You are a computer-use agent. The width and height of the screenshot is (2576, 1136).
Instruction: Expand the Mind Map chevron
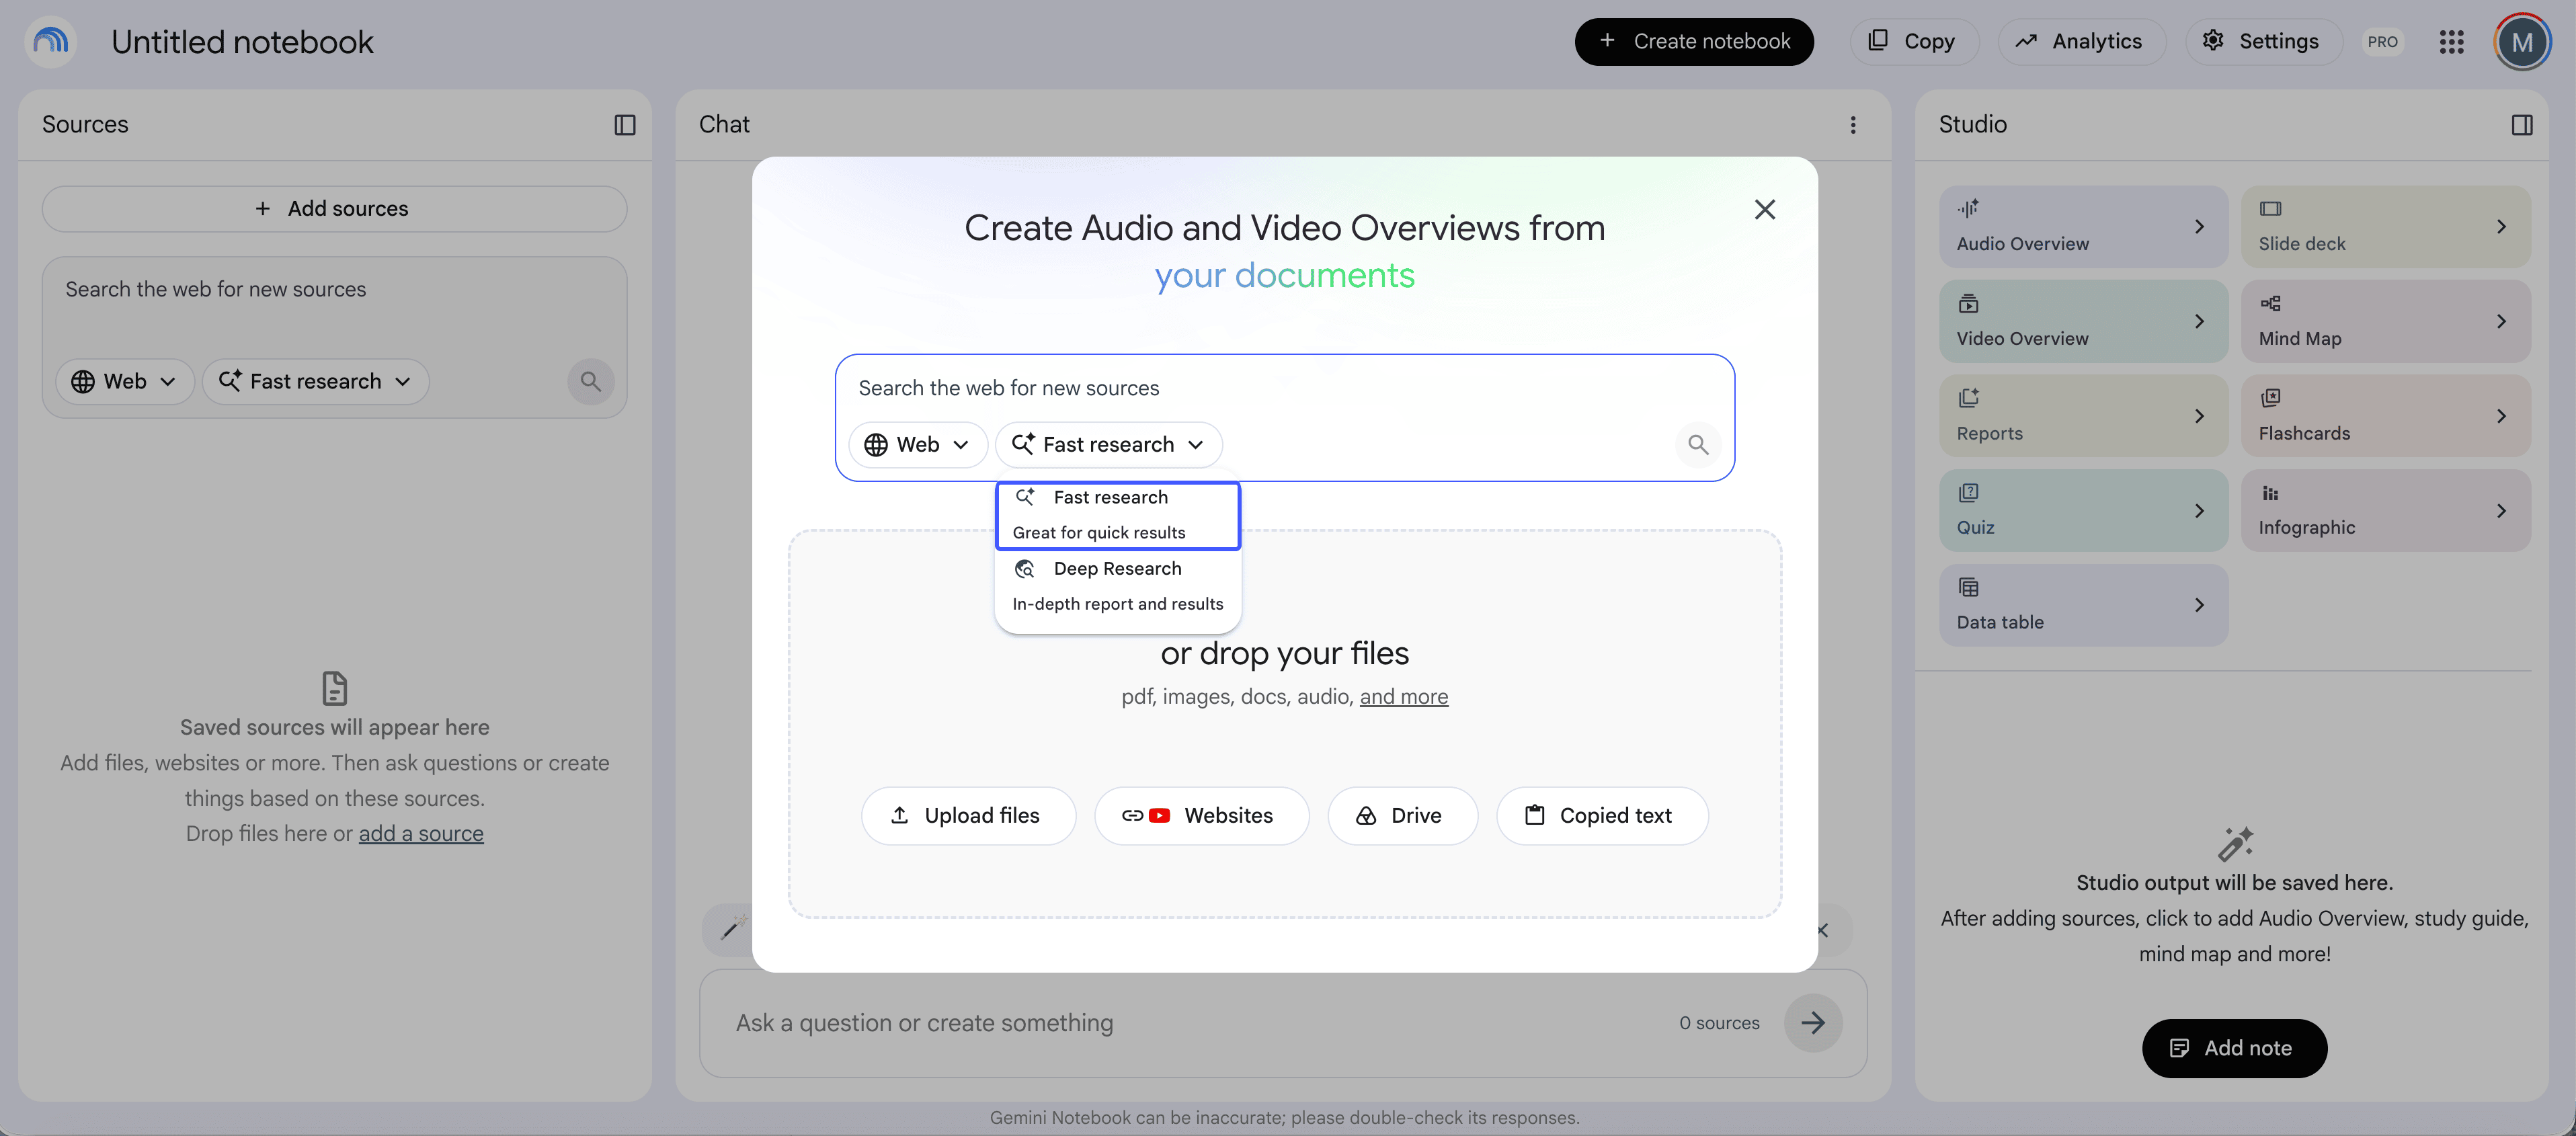2501,321
